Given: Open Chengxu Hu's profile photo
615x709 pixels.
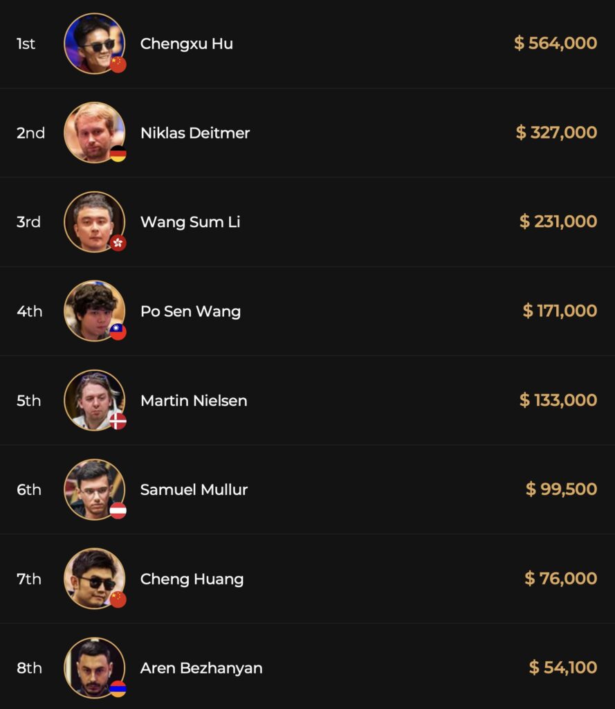Looking at the screenshot, I should (x=94, y=43).
